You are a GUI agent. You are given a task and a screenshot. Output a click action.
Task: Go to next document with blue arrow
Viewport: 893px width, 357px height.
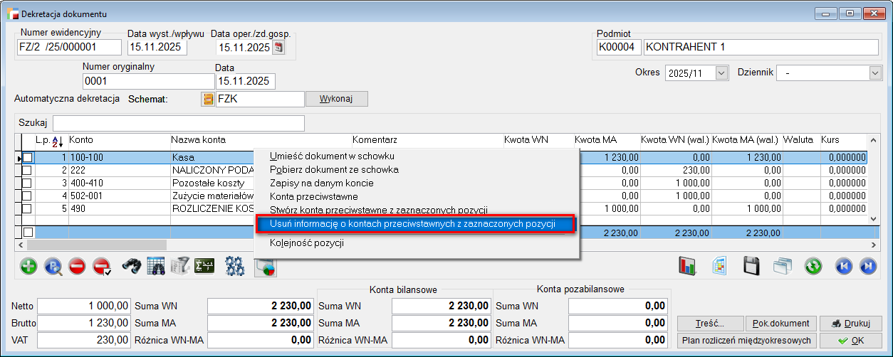tap(867, 267)
